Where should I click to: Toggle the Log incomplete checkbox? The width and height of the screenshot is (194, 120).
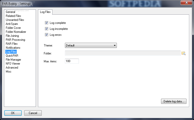46,29
